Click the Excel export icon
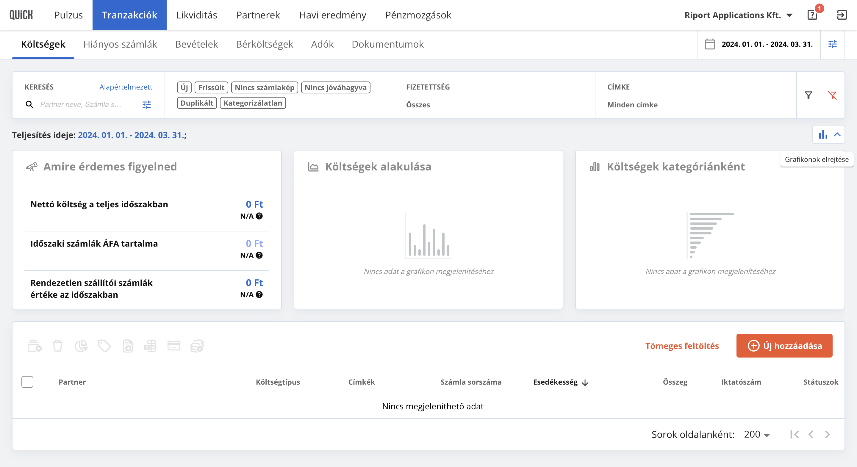Viewport: 857px width, 467px height. point(150,346)
